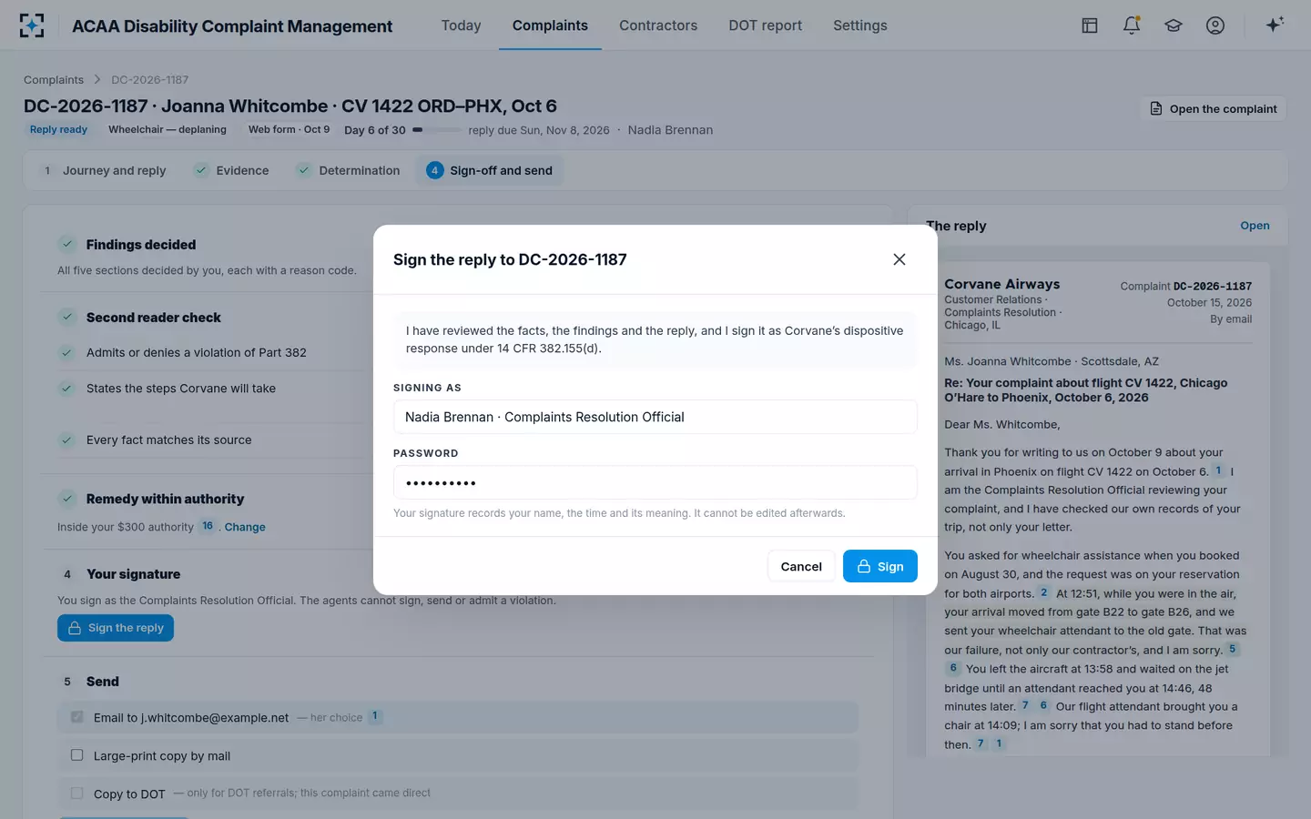Click the Your signature section heading

pyautogui.click(x=133, y=574)
